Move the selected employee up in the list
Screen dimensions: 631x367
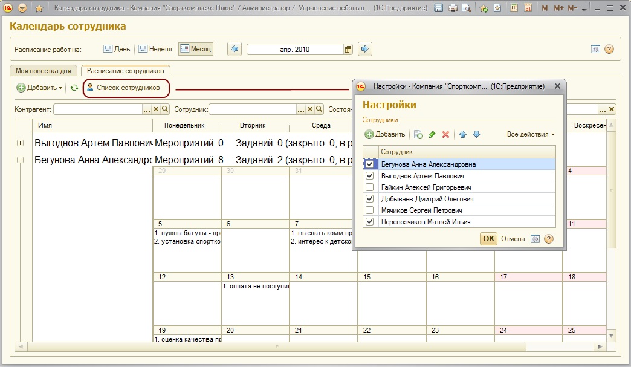point(462,134)
